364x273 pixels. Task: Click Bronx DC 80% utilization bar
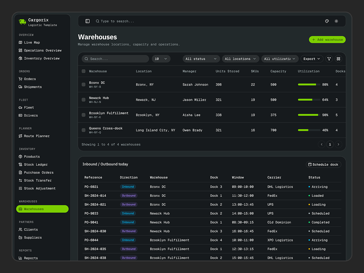(x=309, y=84)
